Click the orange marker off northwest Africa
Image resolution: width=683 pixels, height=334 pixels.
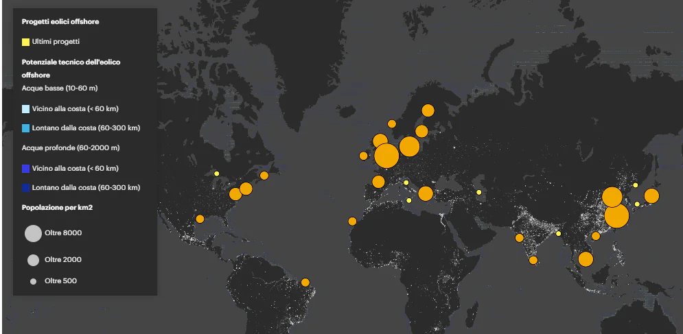point(352,221)
